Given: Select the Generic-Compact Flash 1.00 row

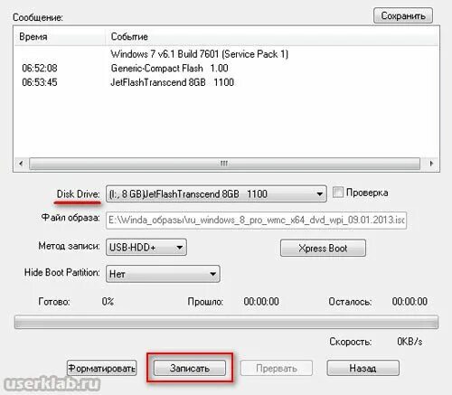Looking at the screenshot, I should (226, 68).
